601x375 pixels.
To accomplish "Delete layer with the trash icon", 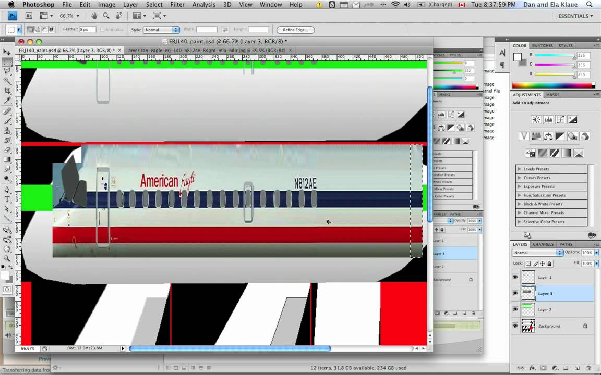I will [x=588, y=368].
